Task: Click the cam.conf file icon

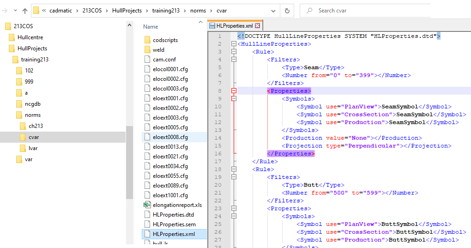Action: click(147, 60)
